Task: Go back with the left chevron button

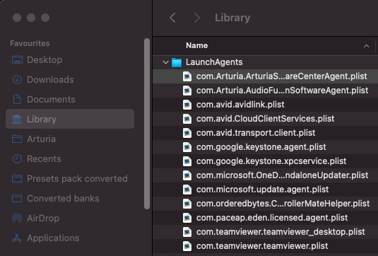Action: coord(172,18)
